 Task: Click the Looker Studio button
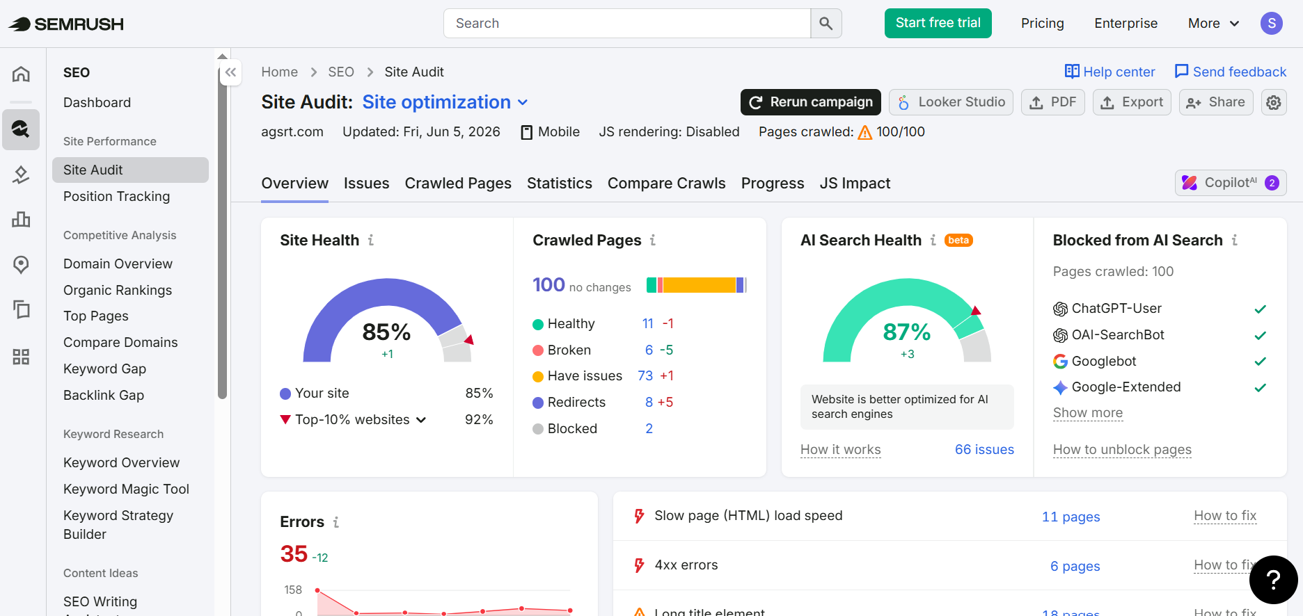951,102
